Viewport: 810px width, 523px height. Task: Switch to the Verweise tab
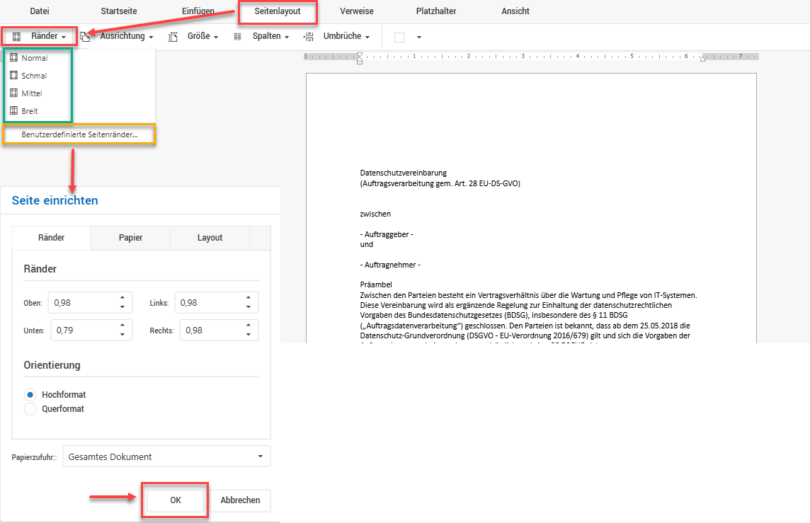[x=356, y=11]
